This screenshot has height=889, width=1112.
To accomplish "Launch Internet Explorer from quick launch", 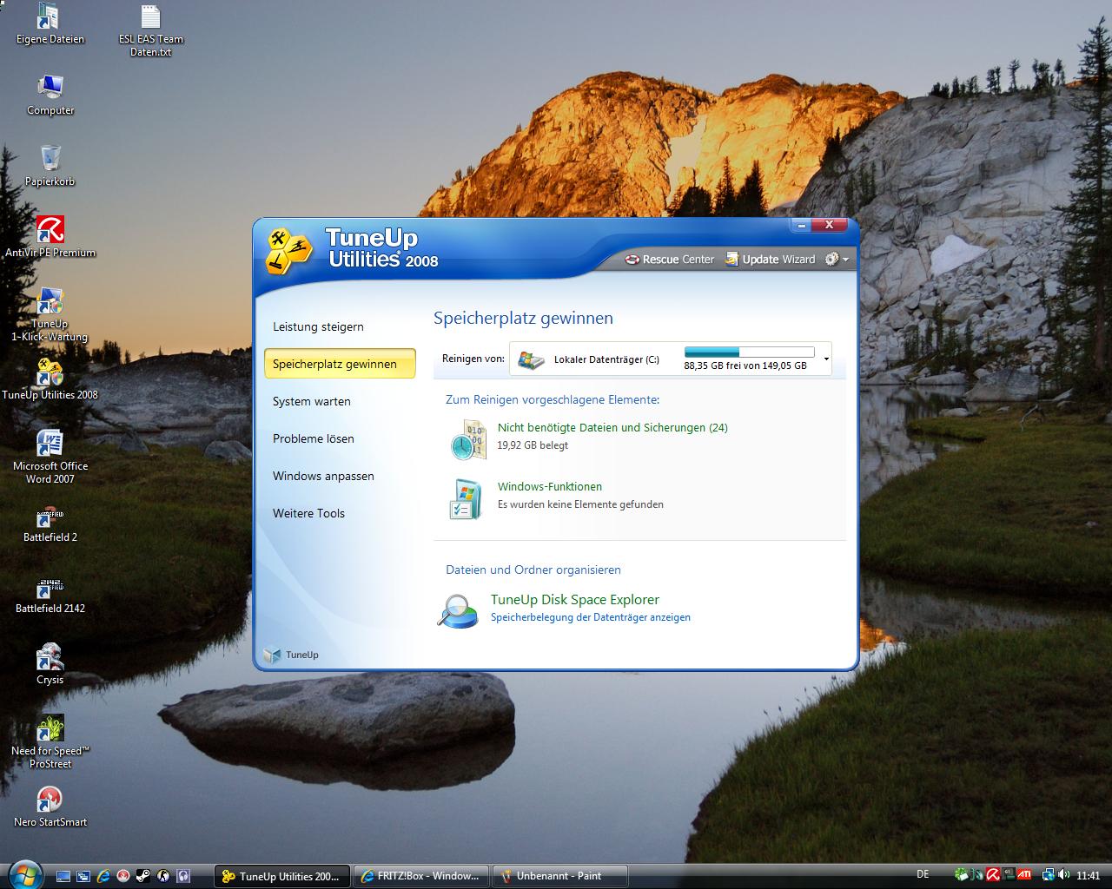I will [103, 876].
